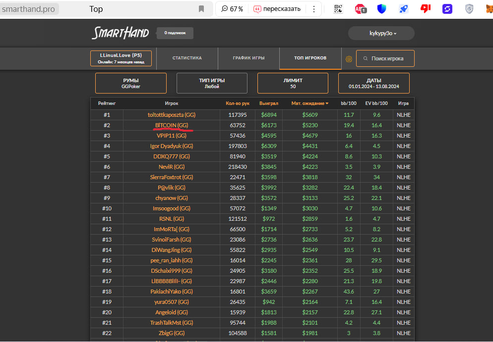Viewport: 493px width, 342px height.
Task: Open the MetaMask fox extension icon
Action: (x=489, y=9)
